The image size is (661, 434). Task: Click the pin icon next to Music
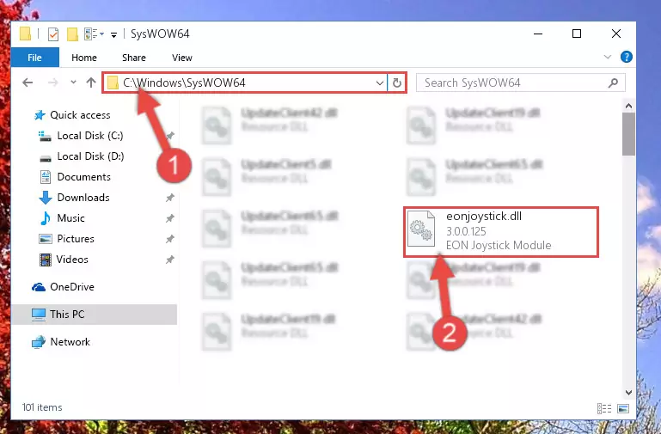pos(170,218)
